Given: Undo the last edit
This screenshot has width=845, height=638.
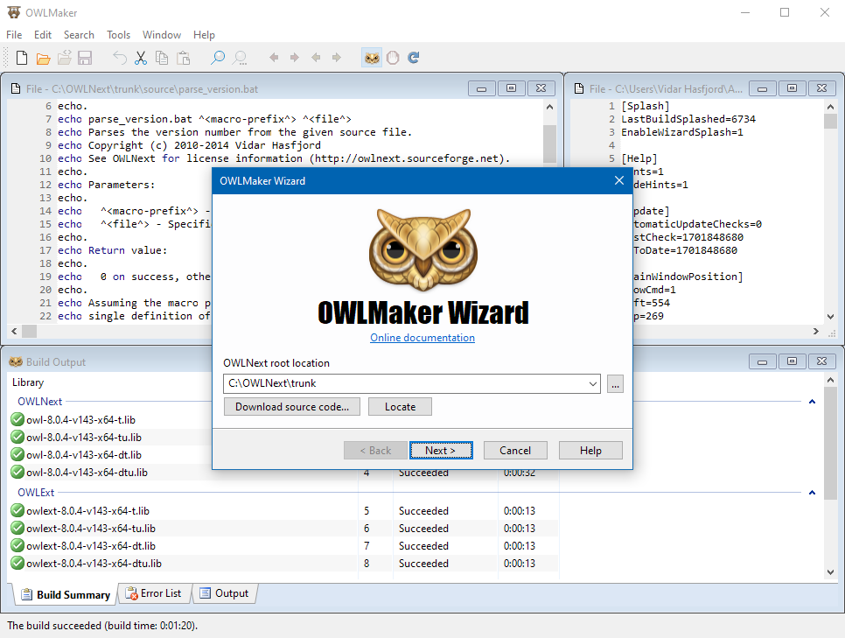Looking at the screenshot, I should click(x=120, y=58).
